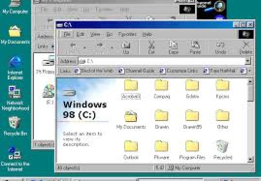Viewport: 261px width, 181px height.
Task: Open the View menu
Action: point(95,35)
